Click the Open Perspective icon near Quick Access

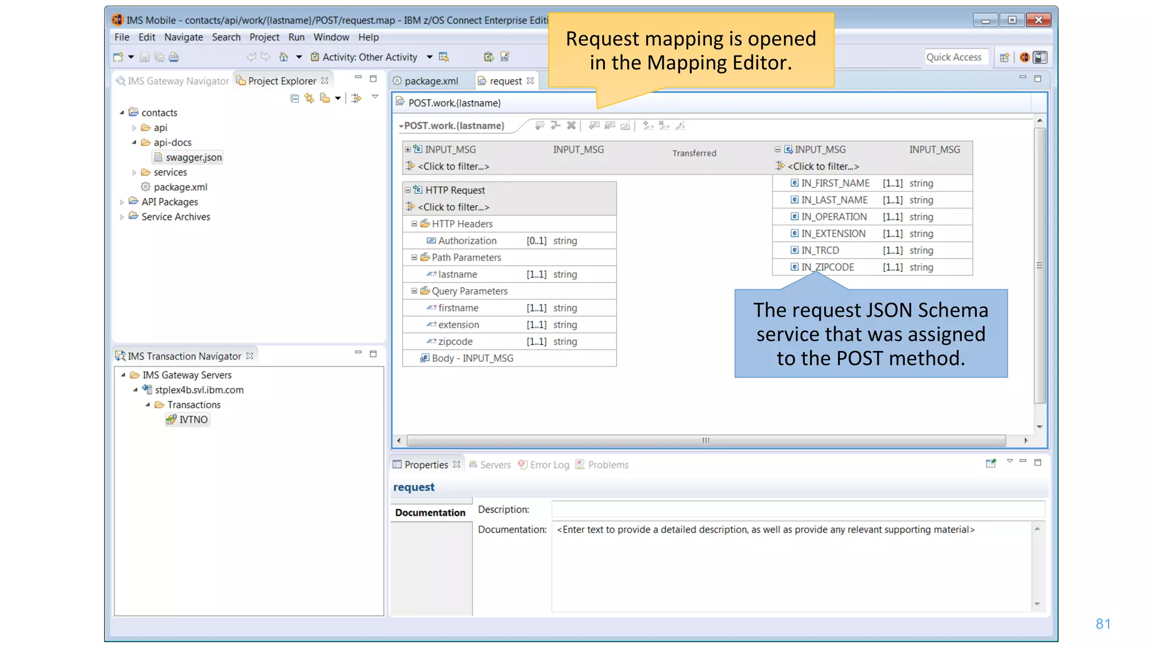click(1004, 57)
